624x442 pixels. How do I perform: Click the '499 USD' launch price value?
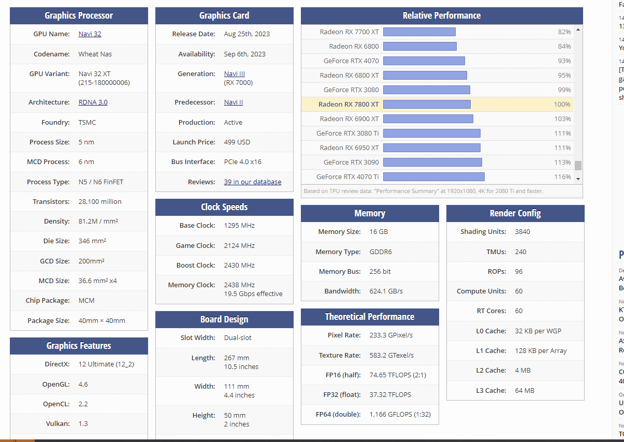tap(237, 142)
